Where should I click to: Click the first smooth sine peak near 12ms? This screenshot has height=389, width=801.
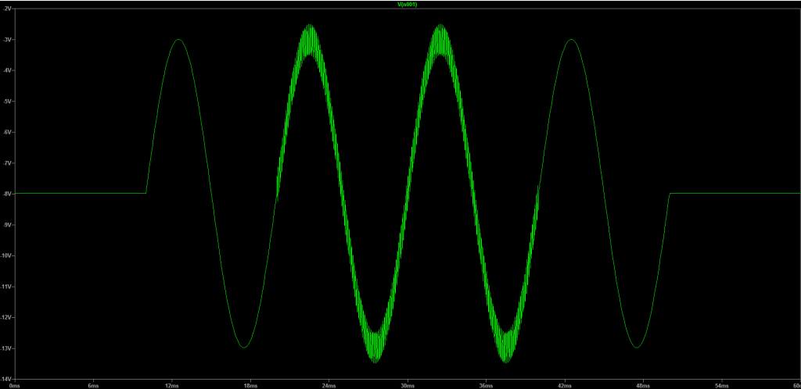point(179,40)
